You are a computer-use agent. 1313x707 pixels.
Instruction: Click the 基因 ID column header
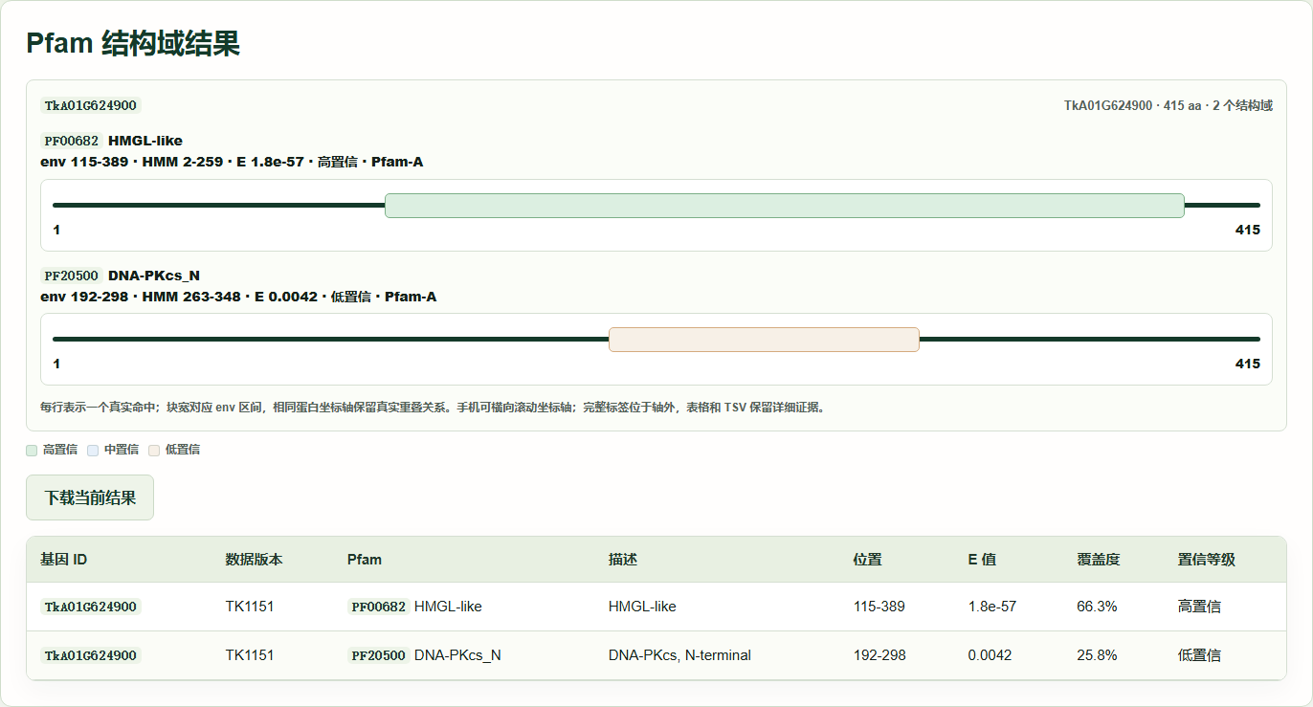[63, 560]
